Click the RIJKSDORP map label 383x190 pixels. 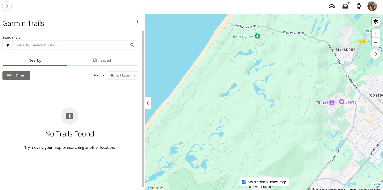pyautogui.click(x=345, y=50)
